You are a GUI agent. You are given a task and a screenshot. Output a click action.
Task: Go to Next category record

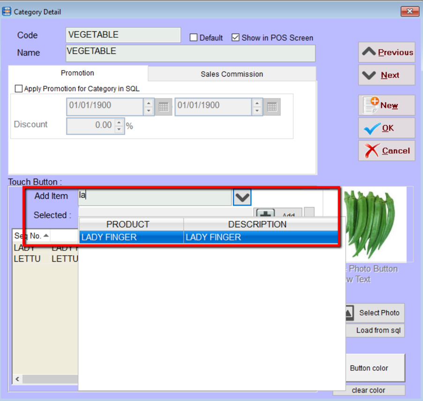386,75
